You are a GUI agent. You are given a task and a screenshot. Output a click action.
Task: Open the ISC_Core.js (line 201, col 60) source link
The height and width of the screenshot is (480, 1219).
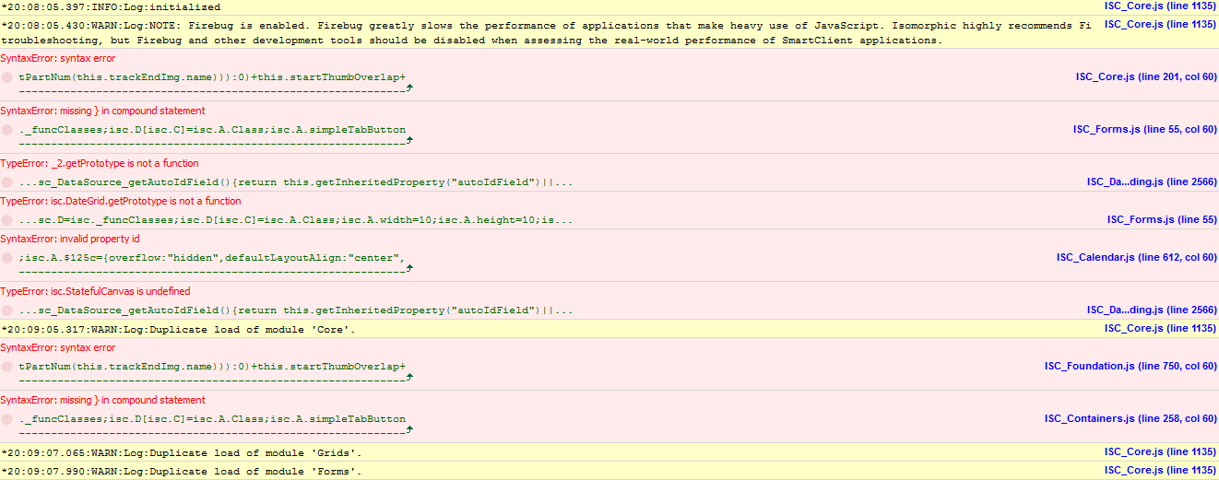point(1146,76)
